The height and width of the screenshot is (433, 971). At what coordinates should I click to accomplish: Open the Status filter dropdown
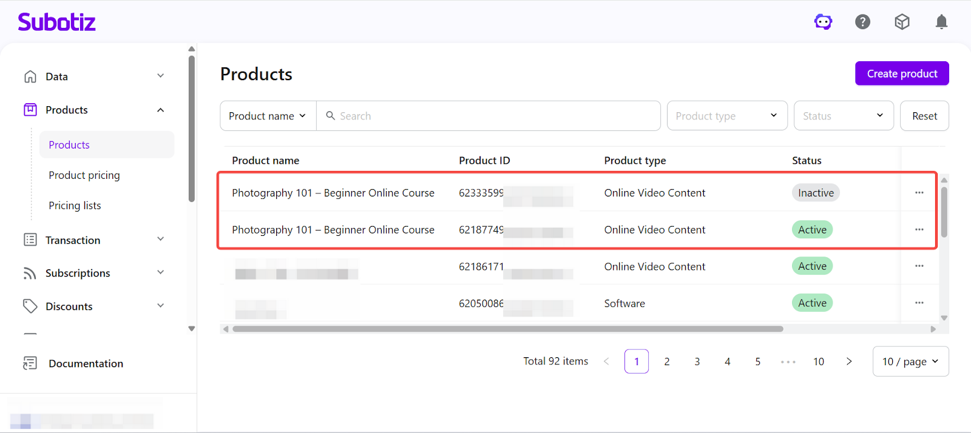coord(843,116)
